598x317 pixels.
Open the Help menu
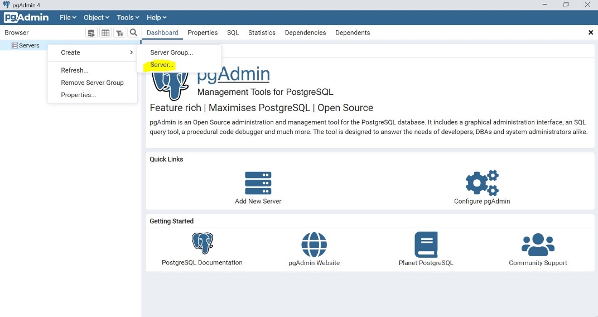[156, 17]
